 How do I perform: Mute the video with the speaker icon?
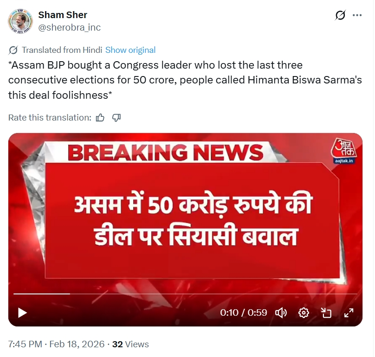pos(281,312)
